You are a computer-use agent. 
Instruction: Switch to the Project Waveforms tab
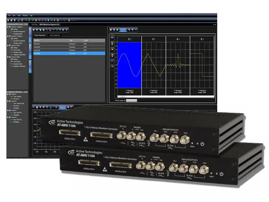(x=40, y=35)
